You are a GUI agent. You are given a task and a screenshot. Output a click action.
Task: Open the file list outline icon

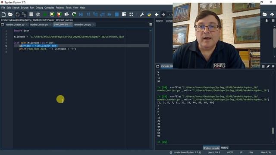(x=31, y=14)
